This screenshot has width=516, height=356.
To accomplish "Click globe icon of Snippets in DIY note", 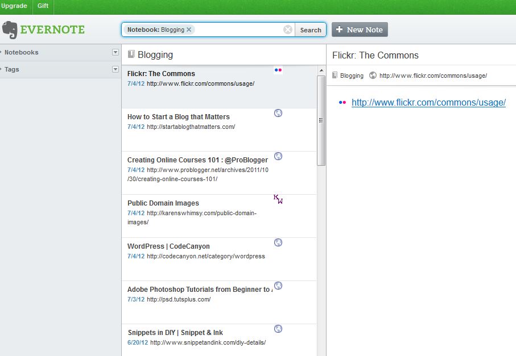I will 278,329.
